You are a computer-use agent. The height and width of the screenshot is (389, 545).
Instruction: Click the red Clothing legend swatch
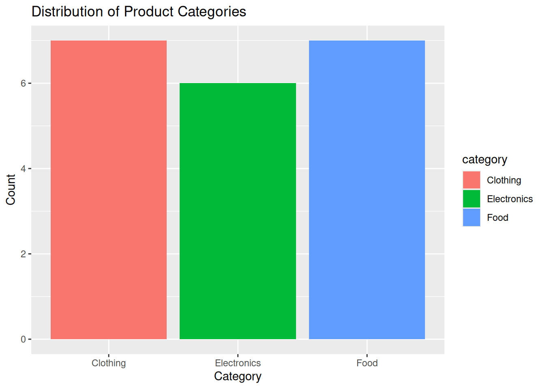(471, 180)
